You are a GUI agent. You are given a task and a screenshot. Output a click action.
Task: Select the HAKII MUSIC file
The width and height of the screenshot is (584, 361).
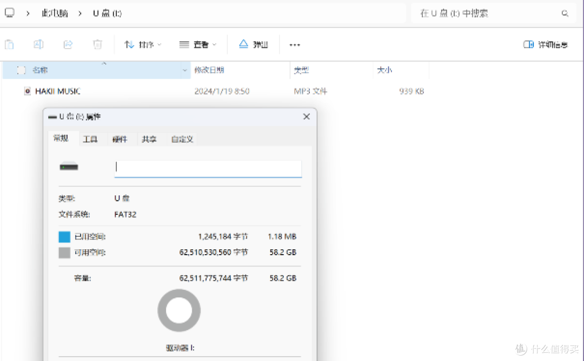58,91
